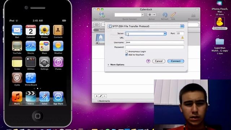This screenshot has height=130, width=231.
Task: Select the bookmark entry drive icon
Action: coord(100,39)
